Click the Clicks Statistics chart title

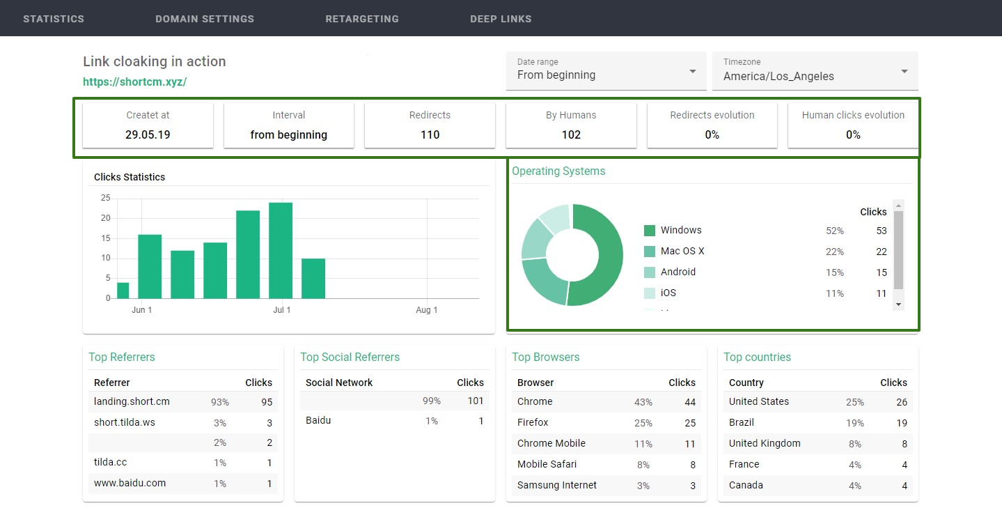click(130, 177)
